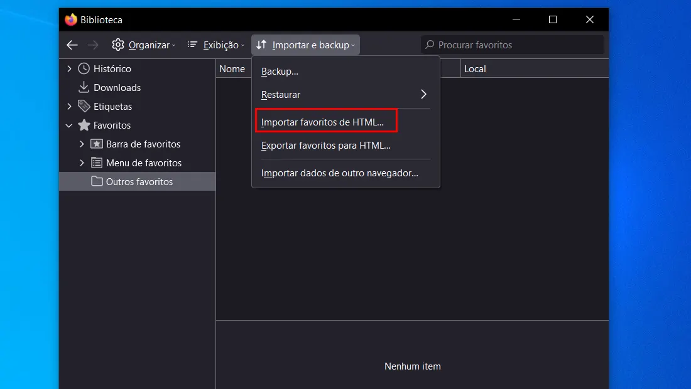Collapse the Favoritos tree node
The image size is (691, 389).
(68, 125)
